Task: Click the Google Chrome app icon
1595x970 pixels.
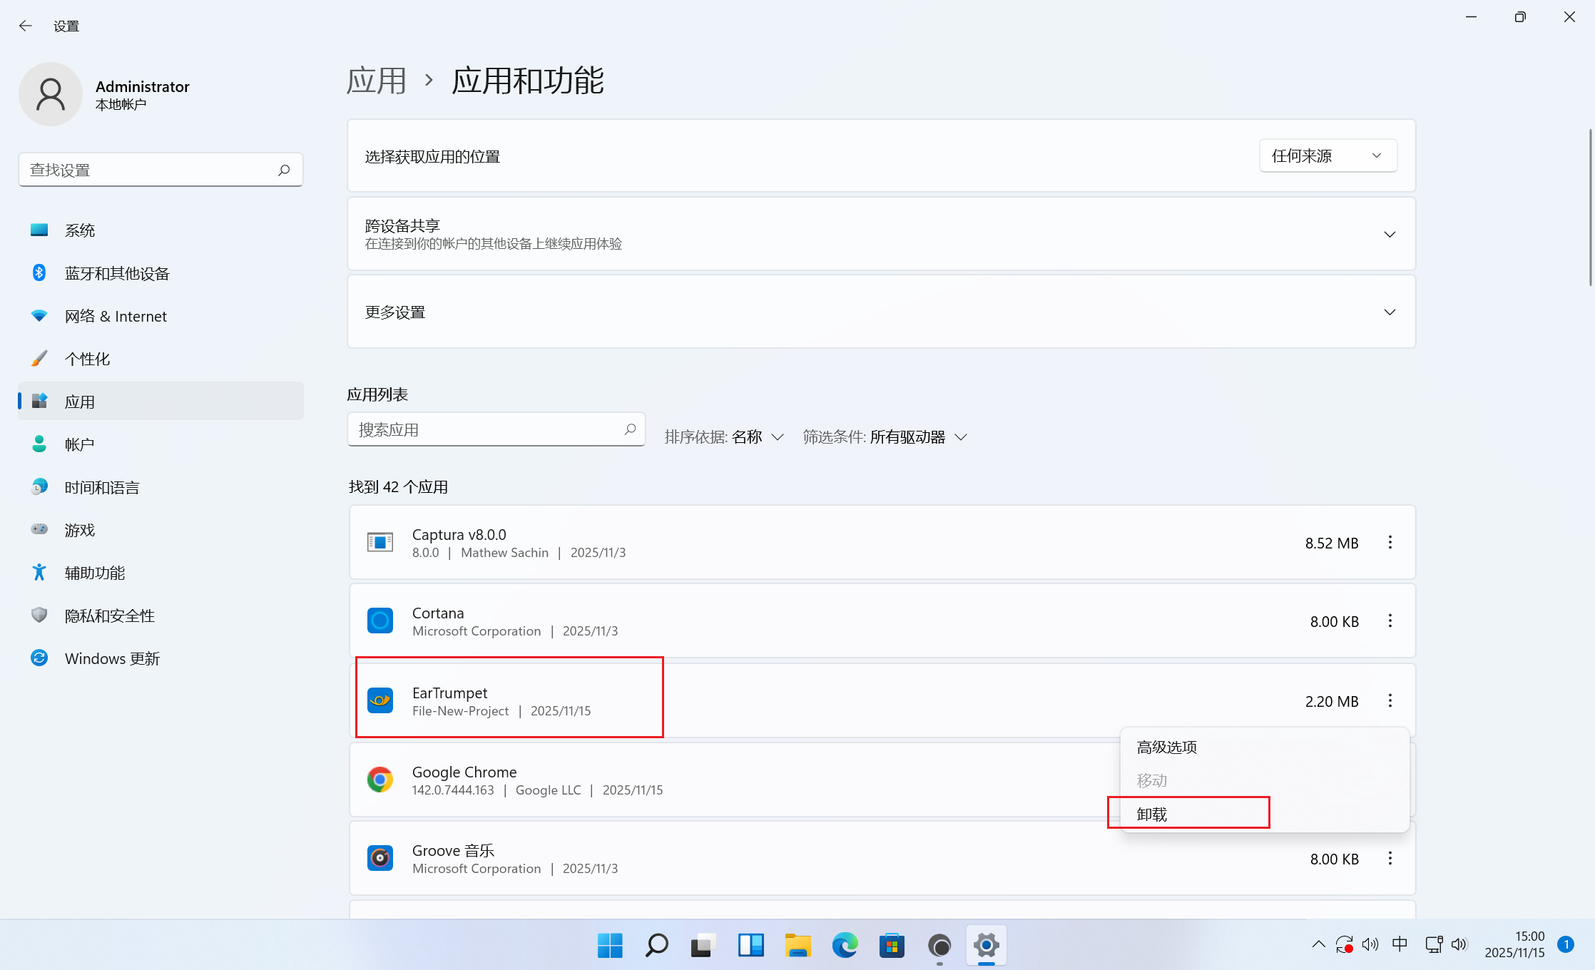Action: [380, 780]
